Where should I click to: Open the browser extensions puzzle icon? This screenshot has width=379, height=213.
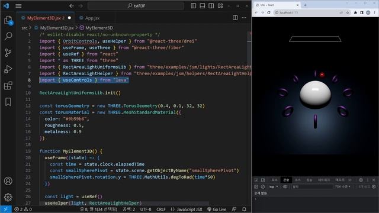[x=355, y=12]
